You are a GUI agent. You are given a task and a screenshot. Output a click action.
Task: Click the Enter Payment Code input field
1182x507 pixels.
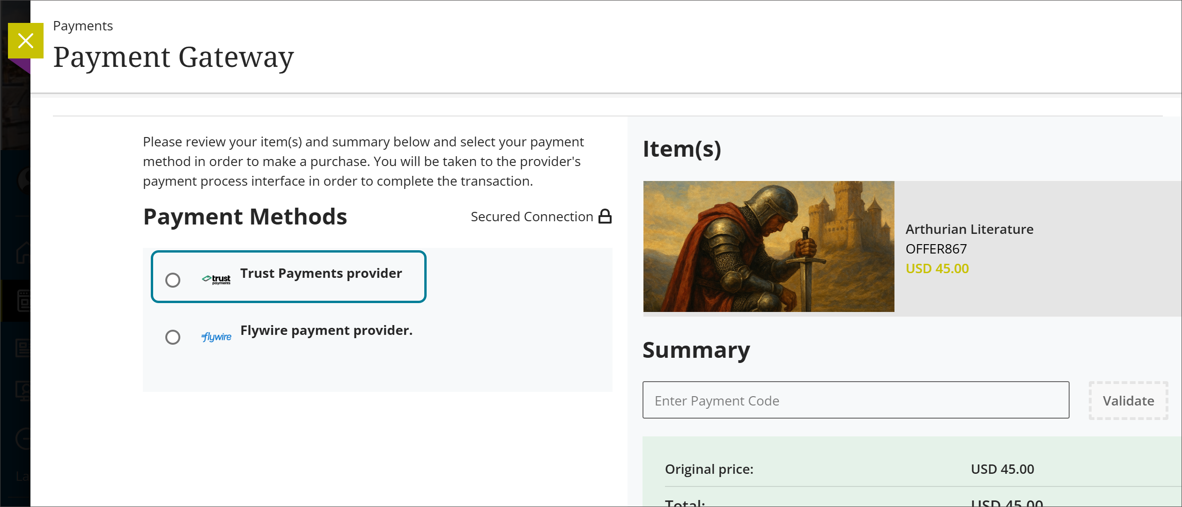[856, 400]
